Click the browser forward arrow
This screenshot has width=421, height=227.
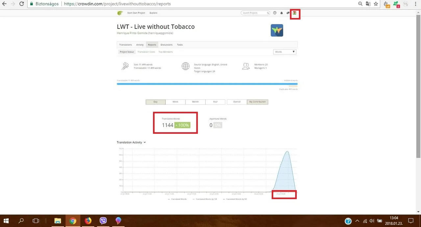(x=13, y=4)
